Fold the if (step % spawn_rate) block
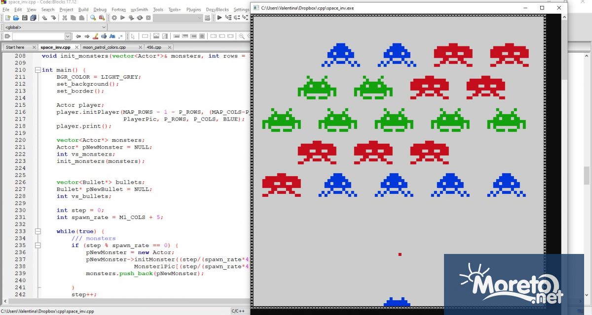592x315 pixels. click(37, 246)
